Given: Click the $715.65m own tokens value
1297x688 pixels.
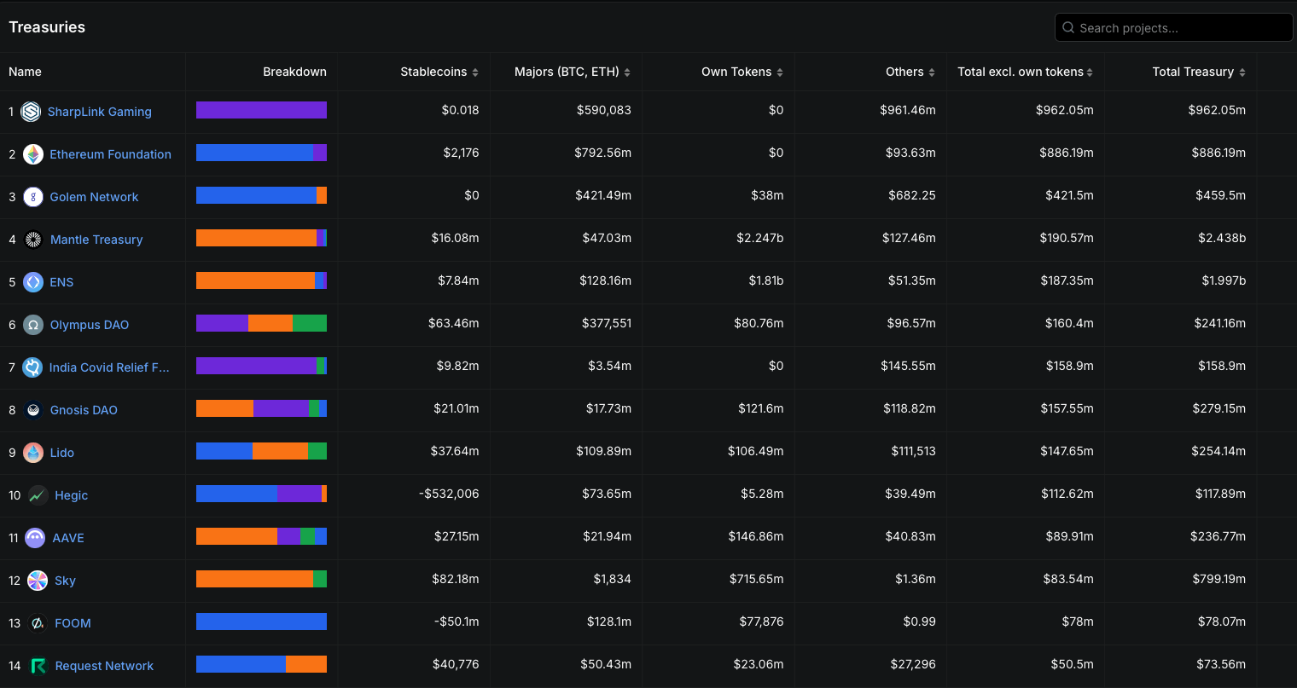Looking at the screenshot, I should (x=756, y=579).
